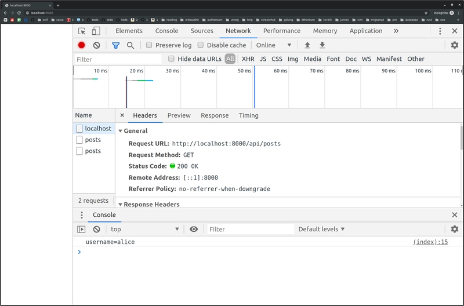Bookmark this page with star icon
This screenshot has height=306, width=464.
point(426,13)
